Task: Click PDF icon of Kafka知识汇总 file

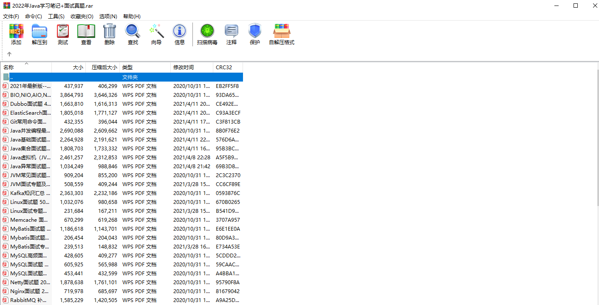Action: tap(5, 193)
